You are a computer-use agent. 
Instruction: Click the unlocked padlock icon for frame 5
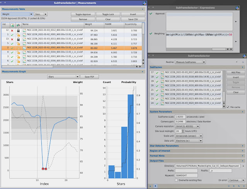pyautogui.click(x=19, y=44)
